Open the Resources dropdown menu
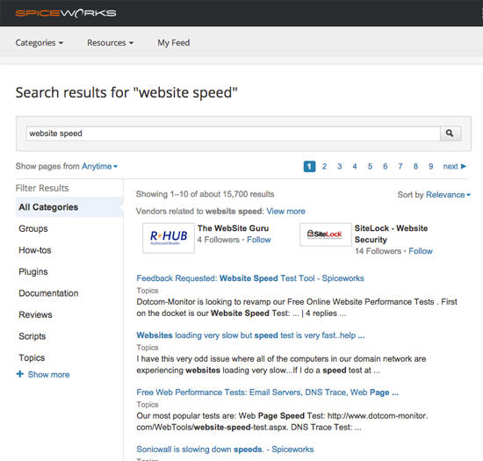 pyautogui.click(x=110, y=42)
